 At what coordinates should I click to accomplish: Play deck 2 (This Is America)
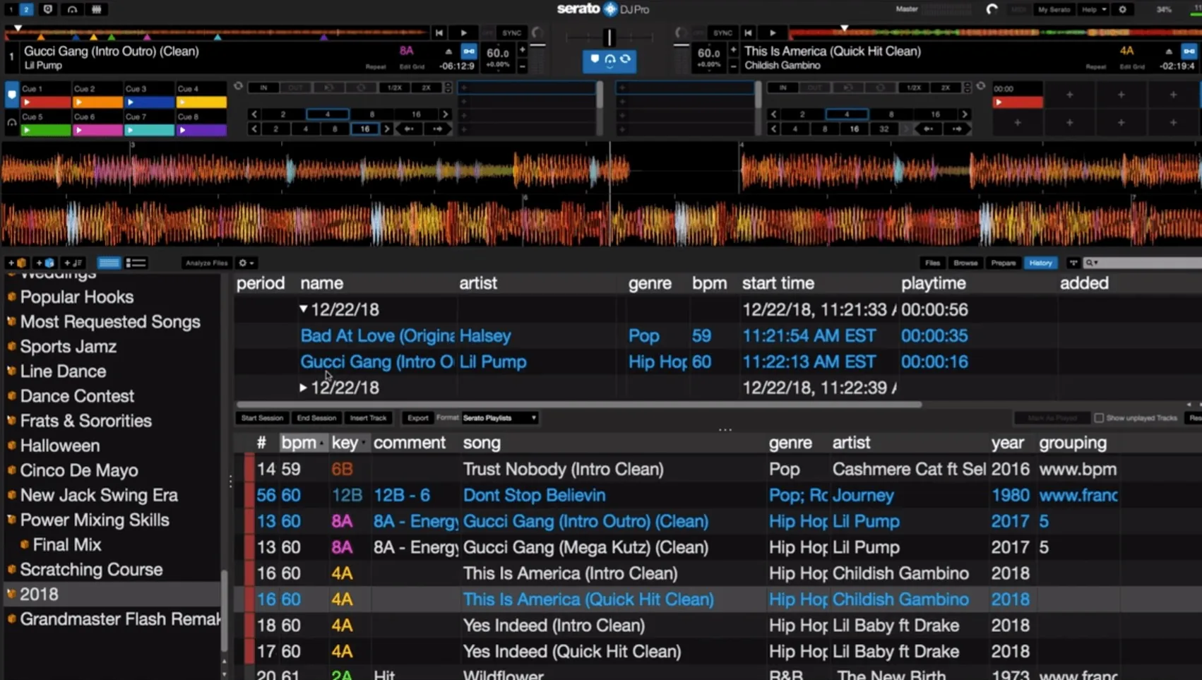pyautogui.click(x=772, y=32)
